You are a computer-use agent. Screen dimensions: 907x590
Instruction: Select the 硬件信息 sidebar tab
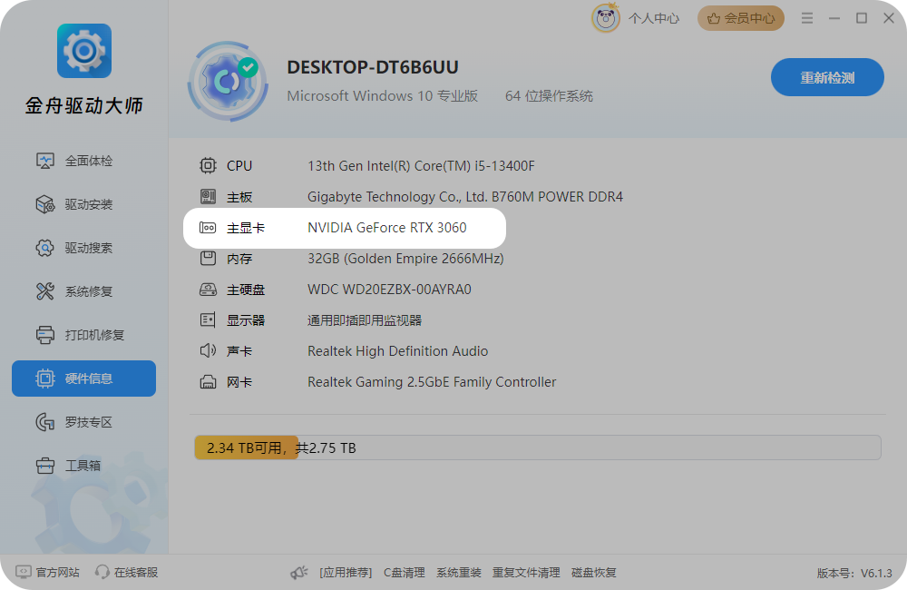83,379
